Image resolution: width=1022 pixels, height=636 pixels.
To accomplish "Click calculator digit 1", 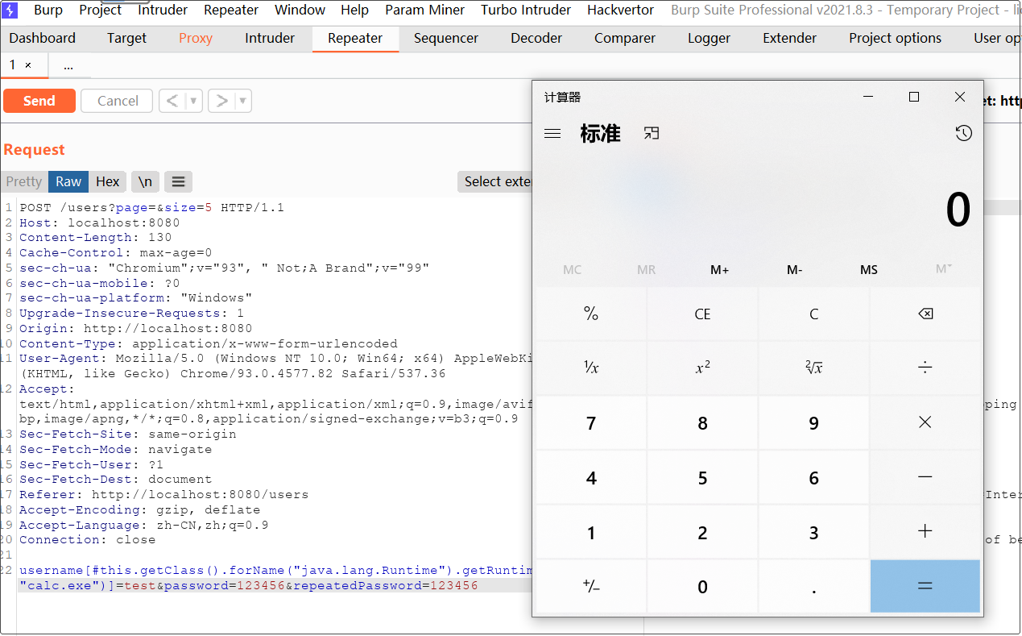I will click(591, 532).
